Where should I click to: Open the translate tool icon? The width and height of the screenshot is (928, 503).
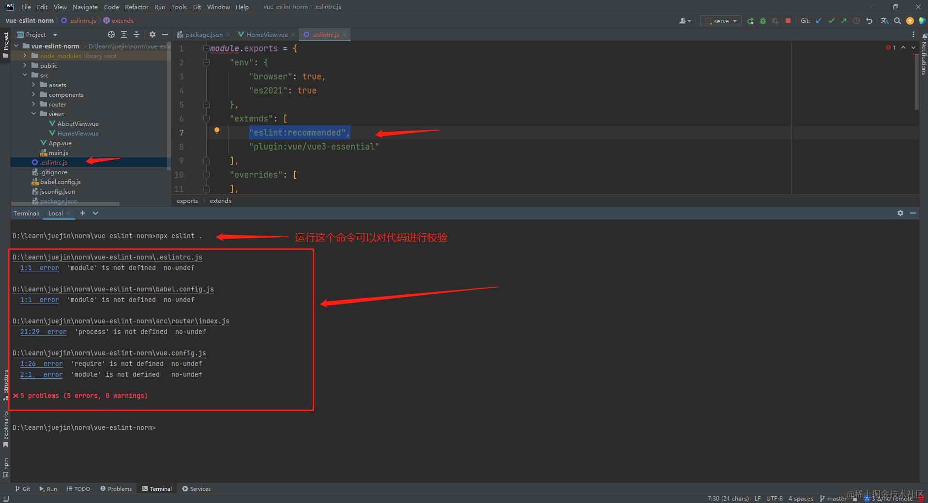tap(885, 21)
